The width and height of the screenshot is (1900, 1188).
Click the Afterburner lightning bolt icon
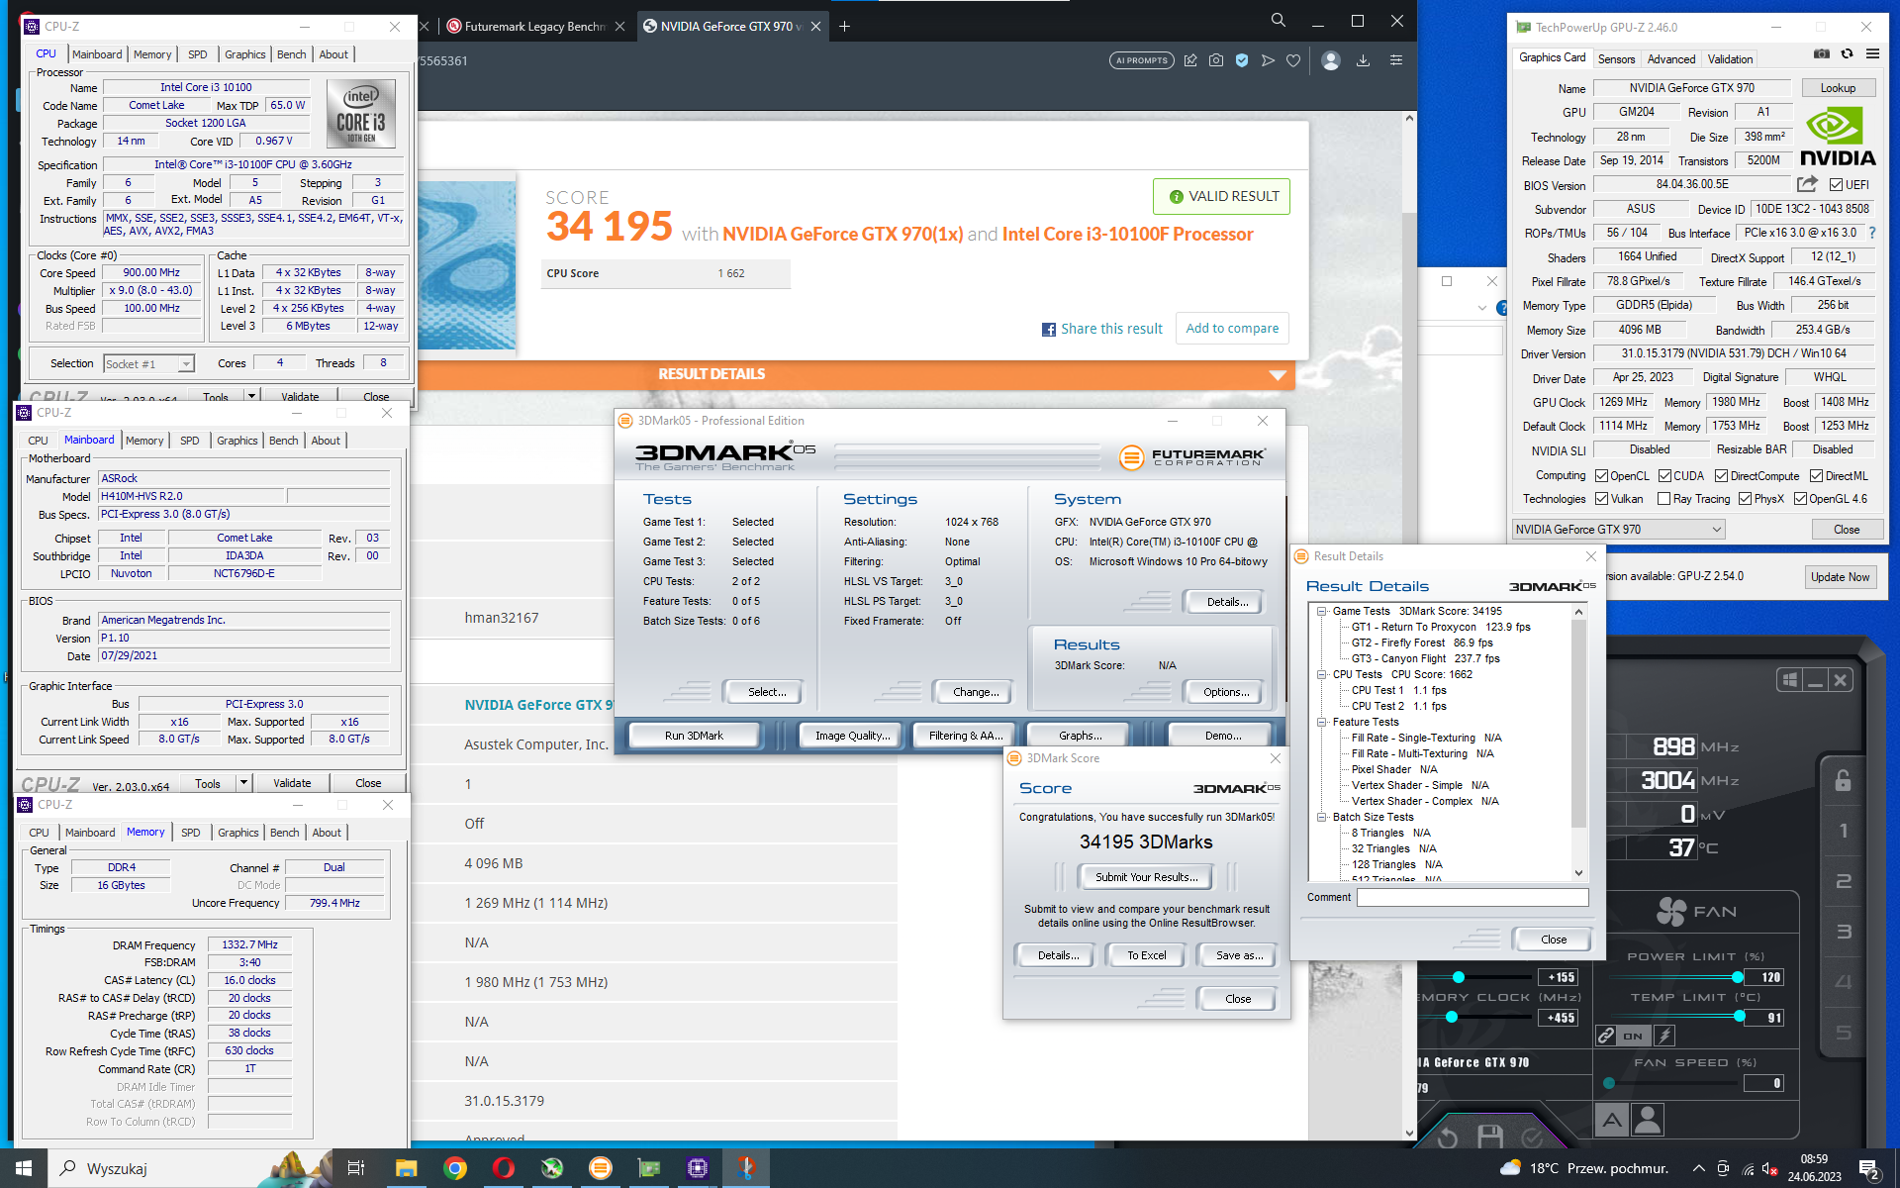coord(1664,1036)
